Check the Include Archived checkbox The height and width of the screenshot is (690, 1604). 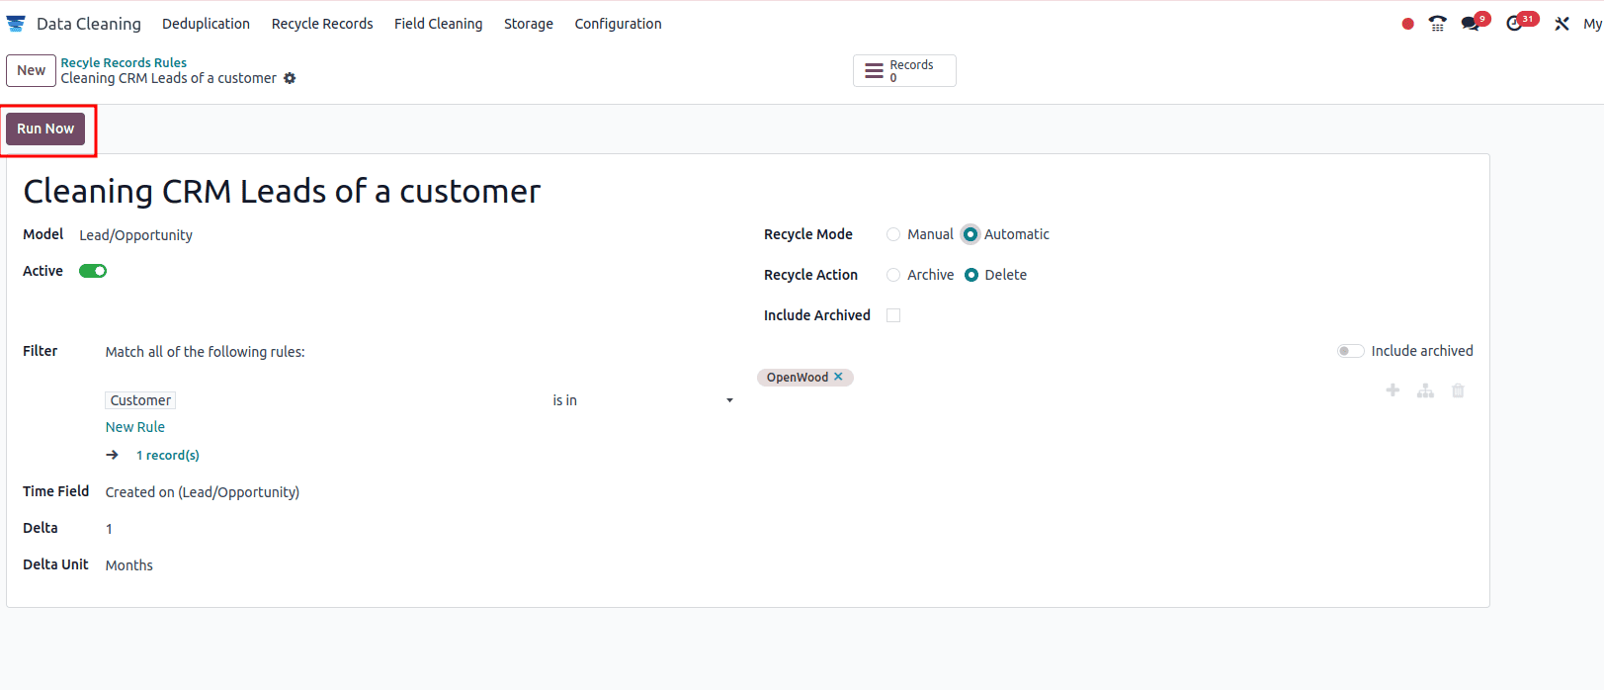pos(893,315)
